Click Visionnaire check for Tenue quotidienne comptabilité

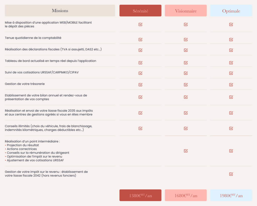186,39
